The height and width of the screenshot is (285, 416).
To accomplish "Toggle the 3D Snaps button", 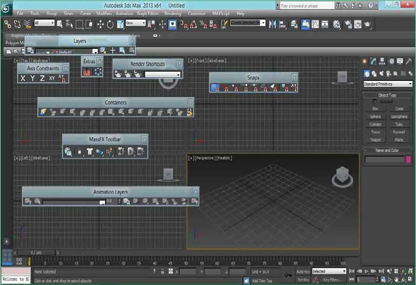I will click(x=184, y=24).
